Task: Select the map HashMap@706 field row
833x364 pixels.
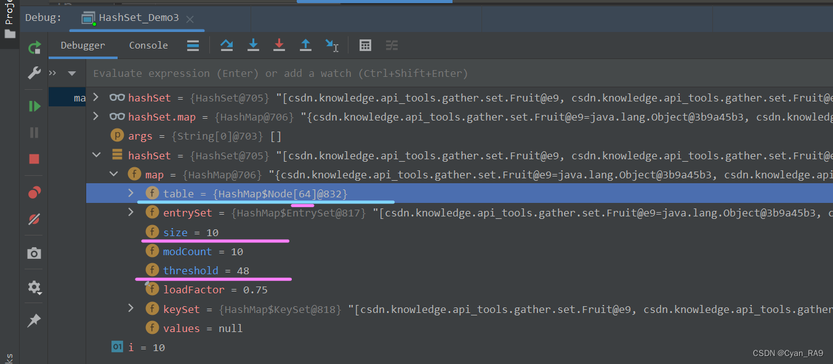Action: point(459,175)
